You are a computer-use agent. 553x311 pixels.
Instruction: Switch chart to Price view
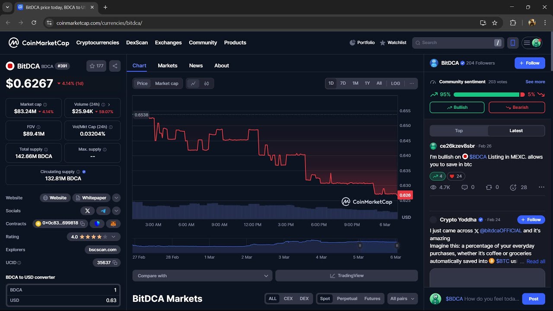(x=142, y=83)
